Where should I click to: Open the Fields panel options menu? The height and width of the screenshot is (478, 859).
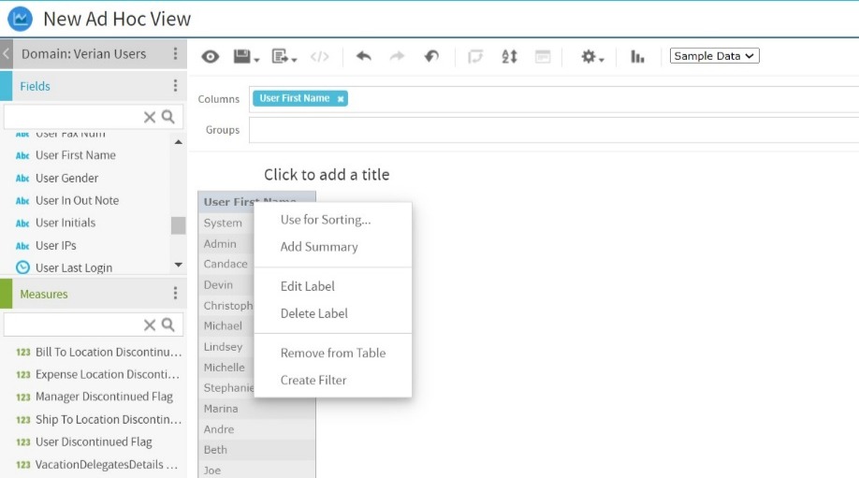pyautogui.click(x=175, y=85)
